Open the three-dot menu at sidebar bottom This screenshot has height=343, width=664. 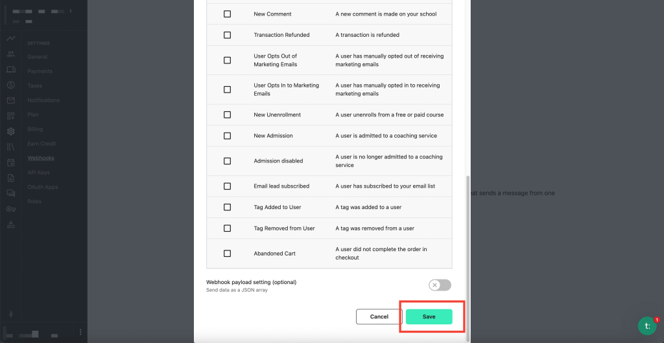click(x=80, y=332)
